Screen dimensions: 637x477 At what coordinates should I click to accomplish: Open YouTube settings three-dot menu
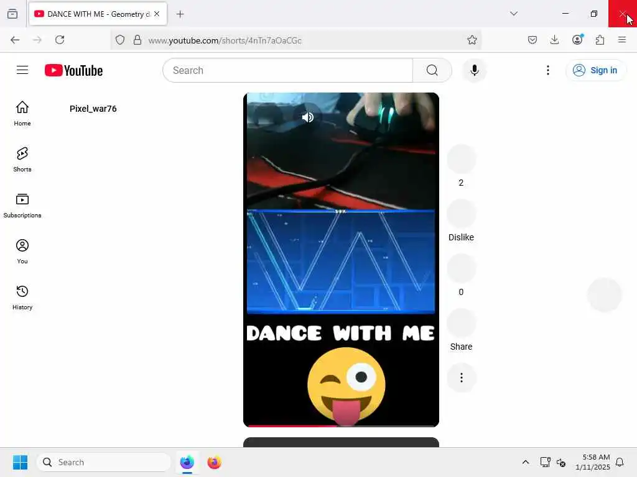coord(547,70)
